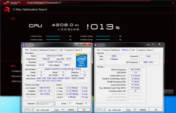Click the Core Speed value 4206.54 MHz
The image size is (176, 113).
(x=45, y=88)
